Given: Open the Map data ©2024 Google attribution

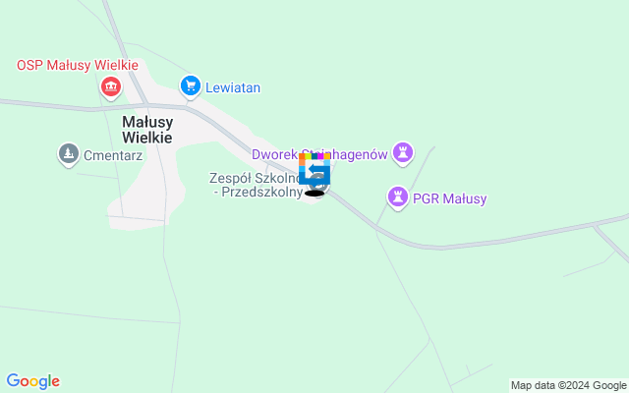Looking at the screenshot, I should click(568, 386).
